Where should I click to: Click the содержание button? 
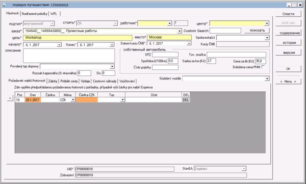(x=289, y=33)
